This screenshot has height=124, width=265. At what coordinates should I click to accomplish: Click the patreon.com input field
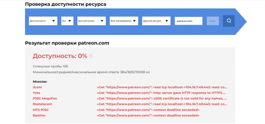pos(189,21)
